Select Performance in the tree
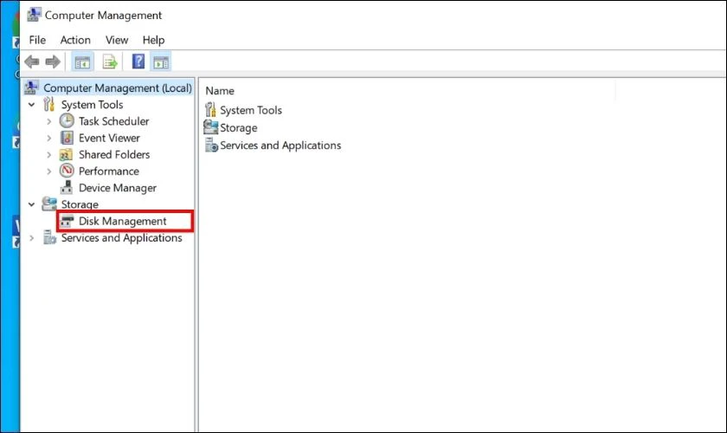The height and width of the screenshot is (433, 727). [x=108, y=171]
